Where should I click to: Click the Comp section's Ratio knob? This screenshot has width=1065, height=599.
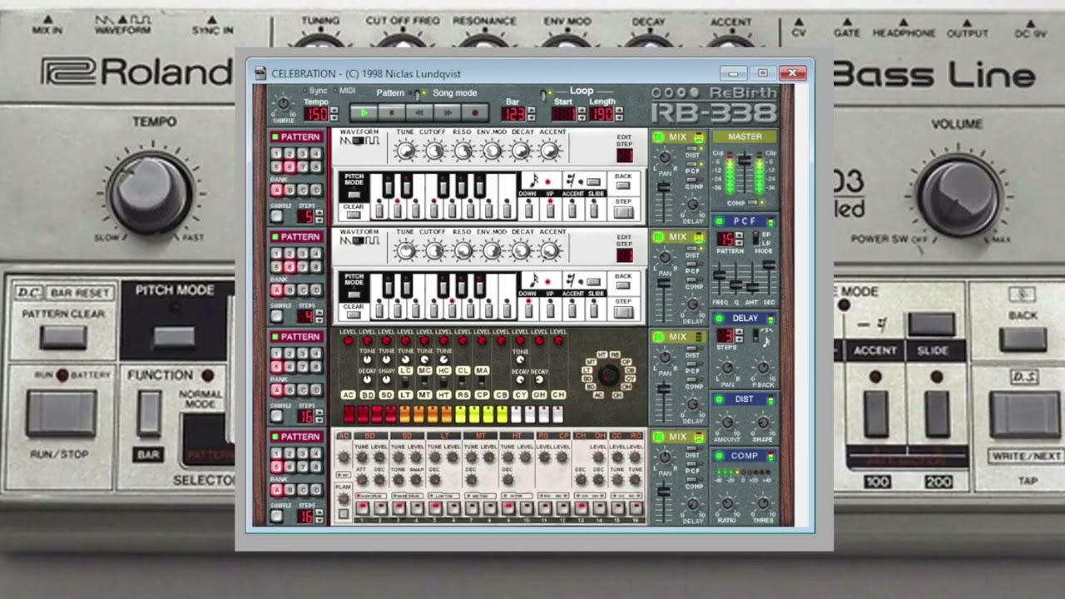point(727,502)
